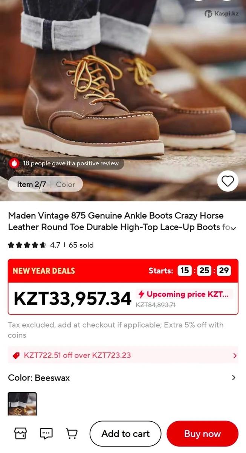Select the Beeswax color thumbnail
Image resolution: width=246 pixels, height=453 pixels.
[x=22, y=404]
